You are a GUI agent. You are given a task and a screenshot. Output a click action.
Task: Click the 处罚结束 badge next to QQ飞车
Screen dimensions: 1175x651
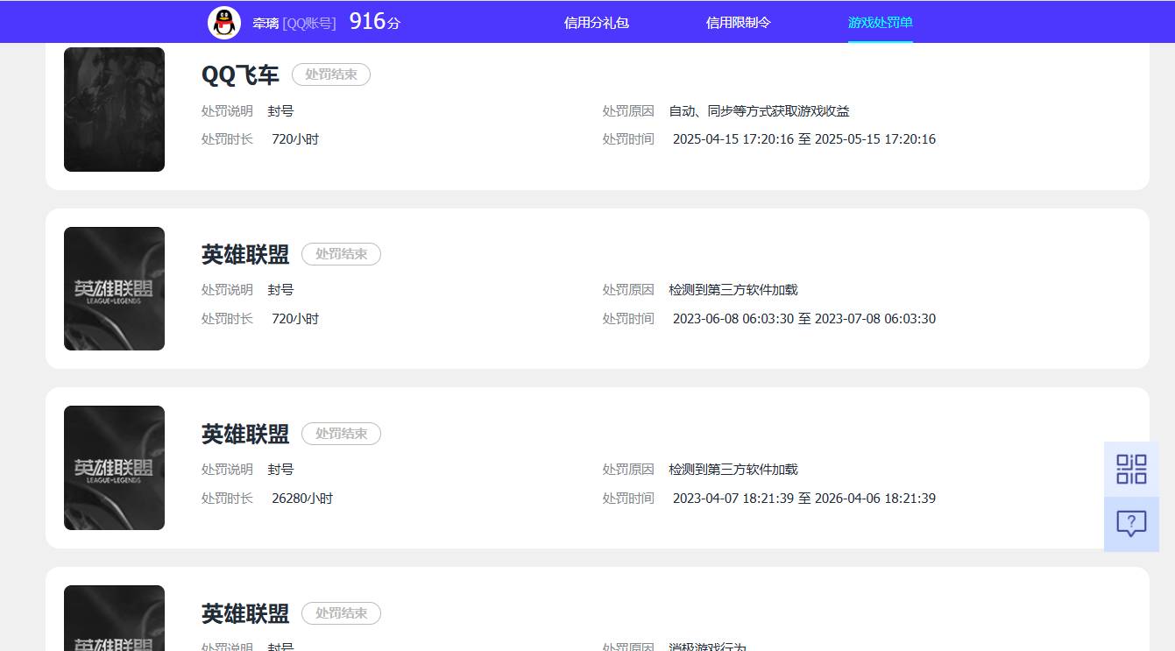(331, 74)
